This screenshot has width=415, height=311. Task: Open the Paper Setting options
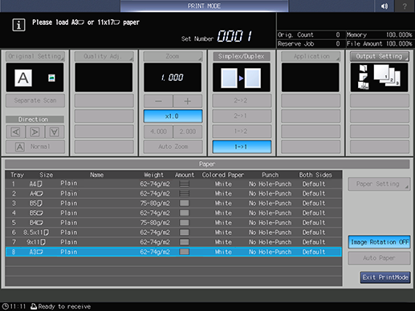tap(379, 184)
